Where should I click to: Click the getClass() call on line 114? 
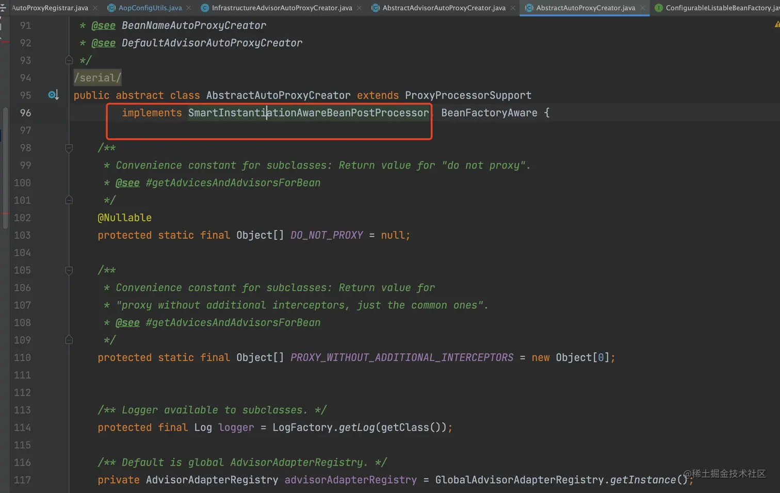click(x=411, y=428)
